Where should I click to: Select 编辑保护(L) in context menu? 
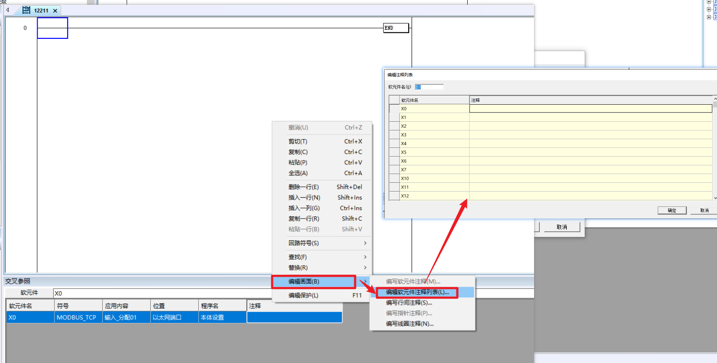[x=303, y=295]
